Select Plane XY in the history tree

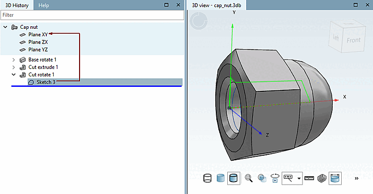pyautogui.click(x=38, y=35)
